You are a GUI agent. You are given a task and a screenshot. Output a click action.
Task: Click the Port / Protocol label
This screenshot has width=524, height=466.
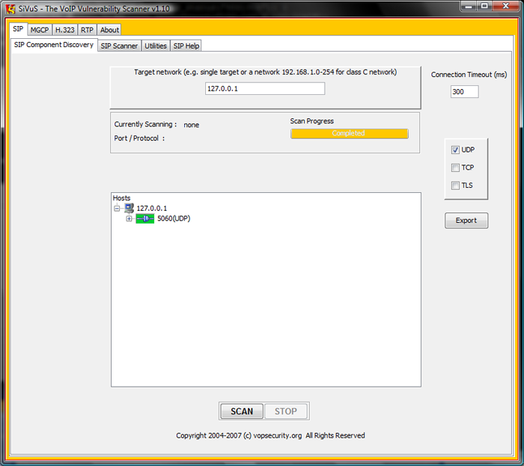139,138
